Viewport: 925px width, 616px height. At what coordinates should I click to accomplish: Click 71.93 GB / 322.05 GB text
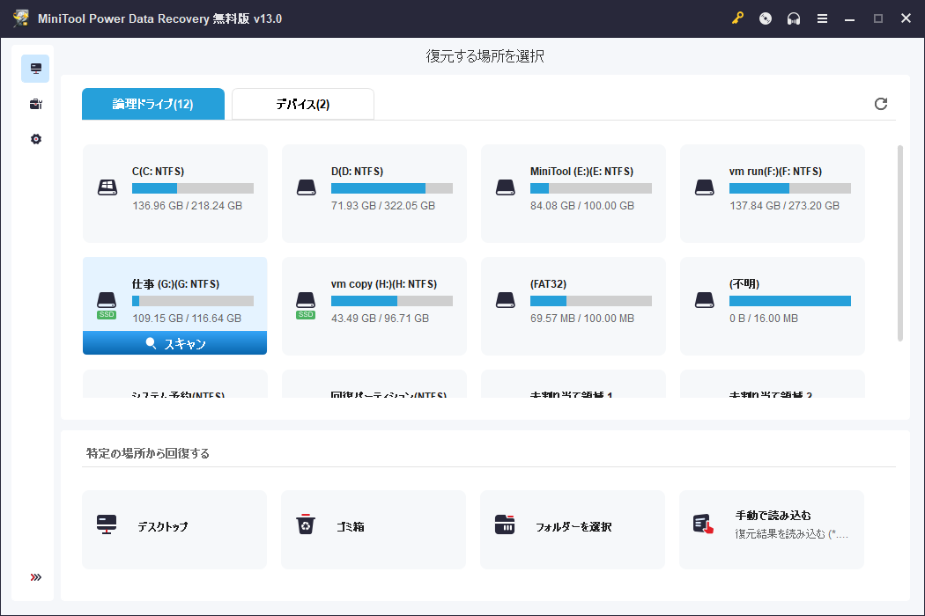coord(383,206)
